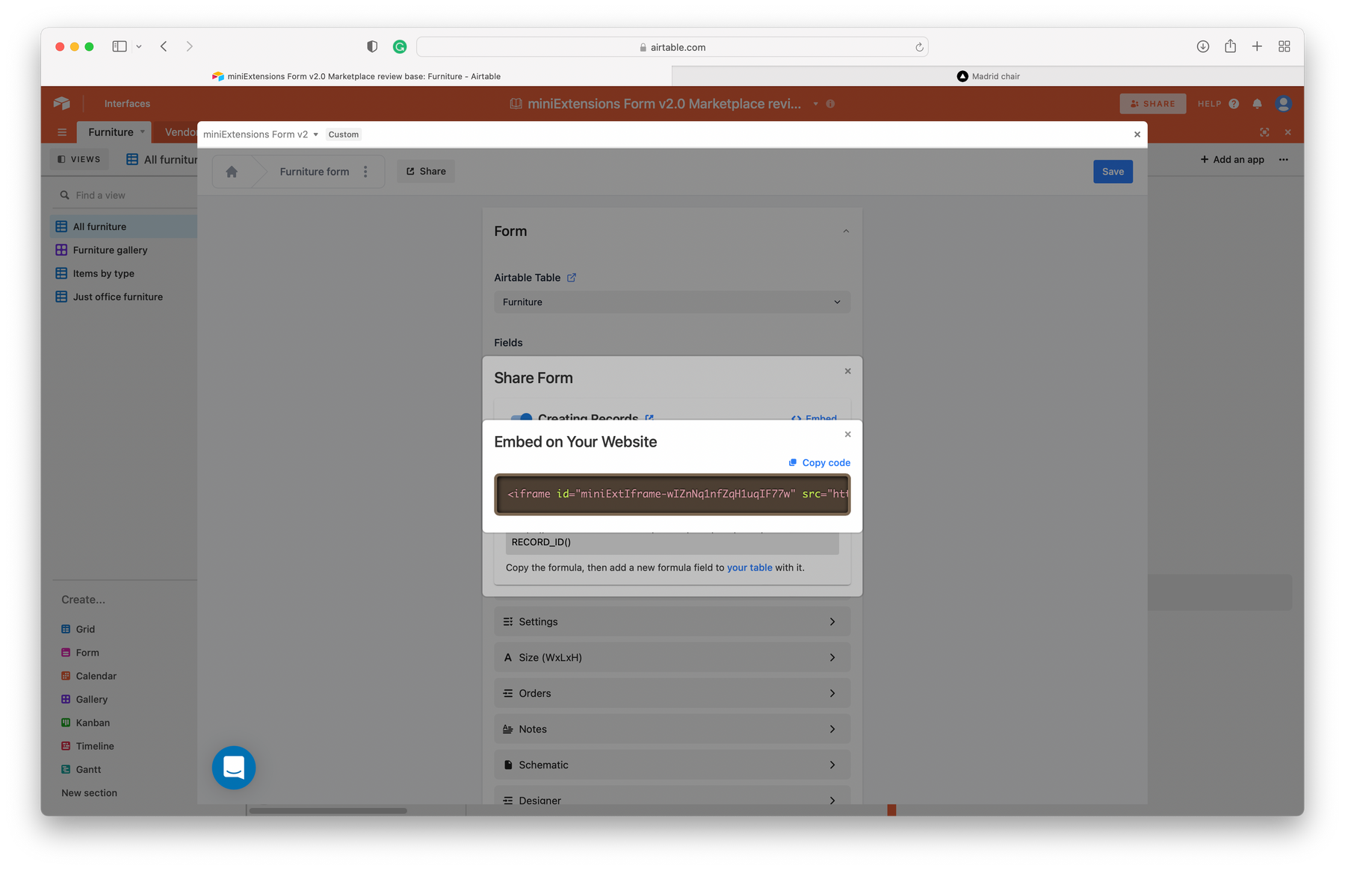Open the tables list hamburger menu
This screenshot has height=870, width=1345.
(62, 133)
